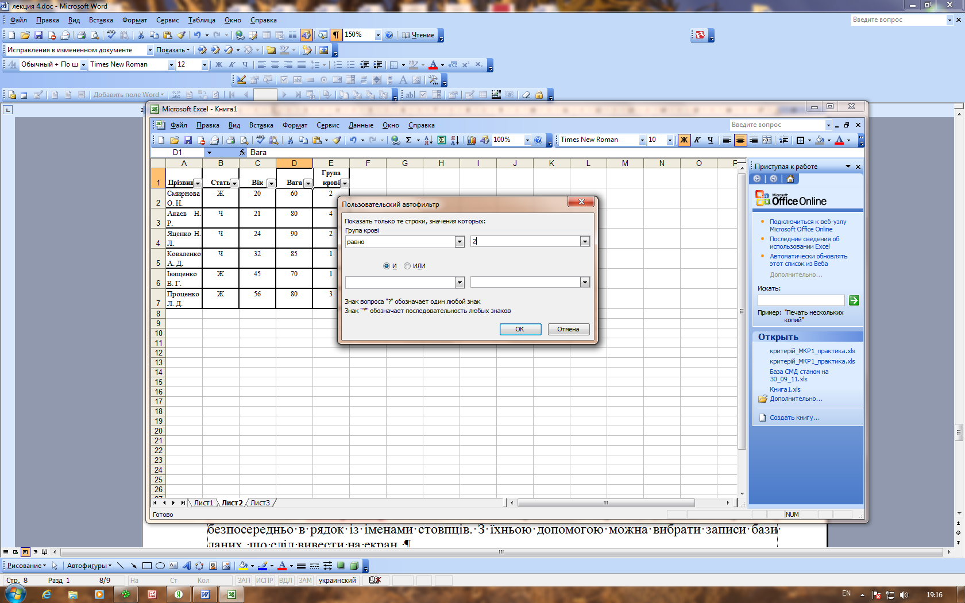Image resolution: width=965 pixels, height=603 pixels.
Task: Click Excel's Merge and Center icon
Action: point(767,140)
